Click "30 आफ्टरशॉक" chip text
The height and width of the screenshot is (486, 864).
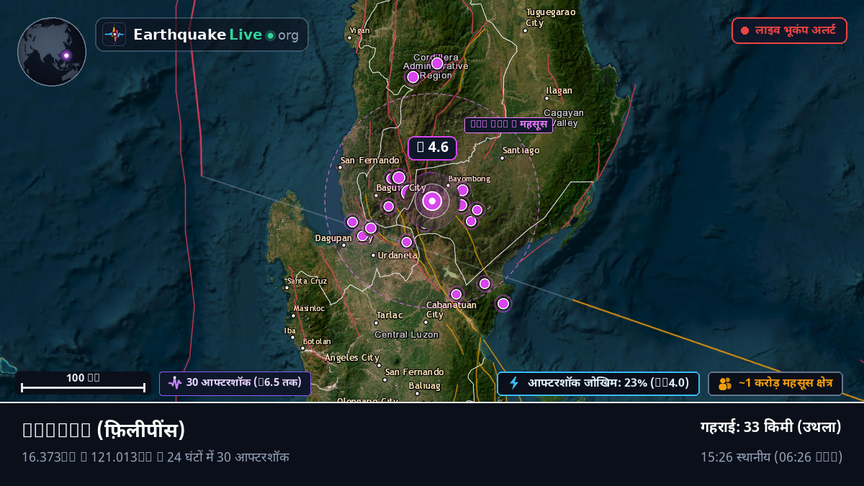pyautogui.click(x=243, y=383)
